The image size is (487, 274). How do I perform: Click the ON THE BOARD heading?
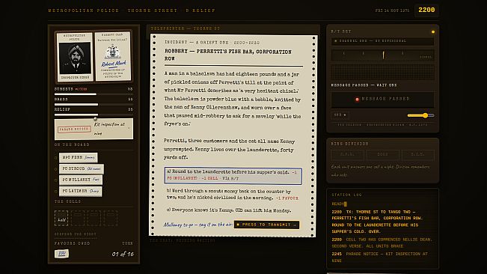[x=72, y=144]
